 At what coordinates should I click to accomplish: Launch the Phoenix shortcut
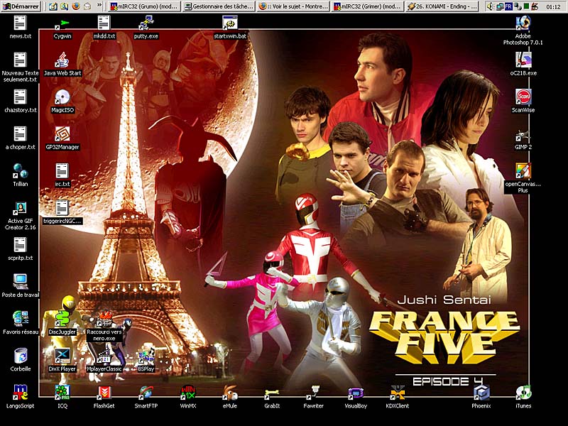click(x=481, y=397)
